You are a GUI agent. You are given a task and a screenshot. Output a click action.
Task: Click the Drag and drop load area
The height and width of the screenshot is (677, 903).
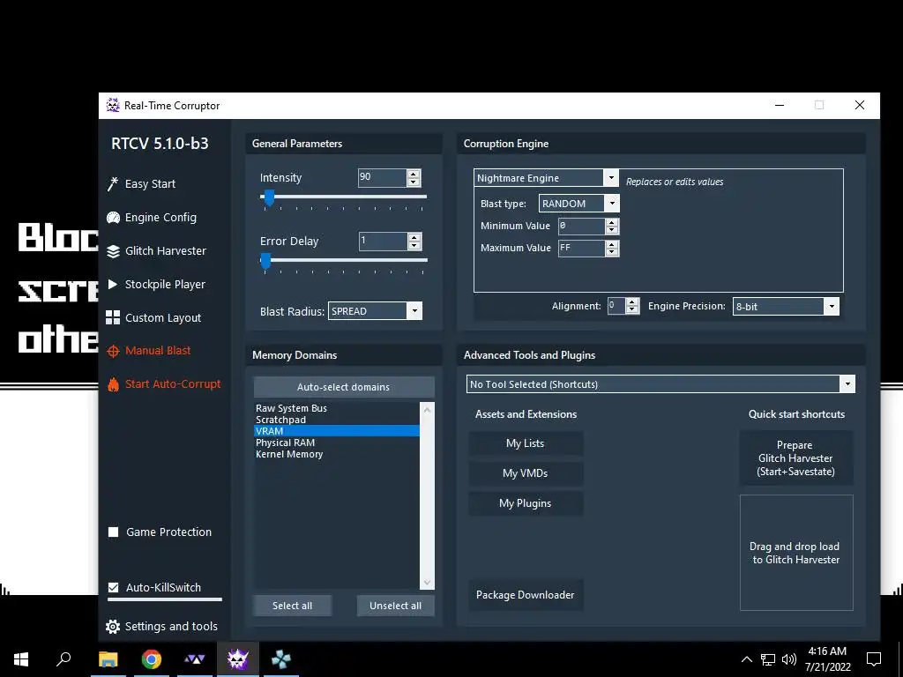[x=796, y=553]
